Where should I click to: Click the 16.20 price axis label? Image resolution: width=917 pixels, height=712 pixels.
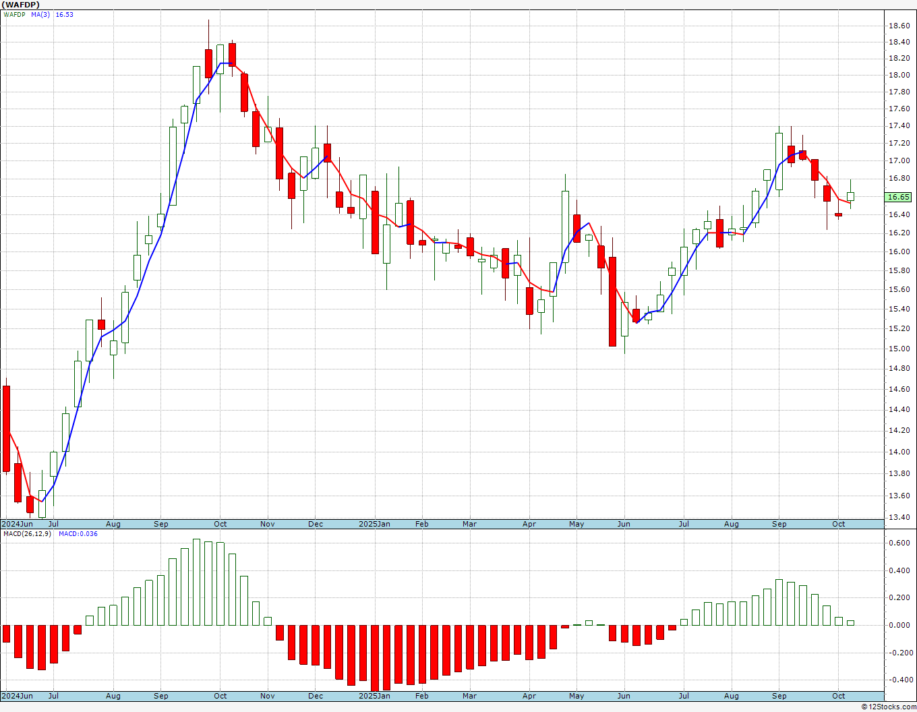pyautogui.click(x=898, y=233)
